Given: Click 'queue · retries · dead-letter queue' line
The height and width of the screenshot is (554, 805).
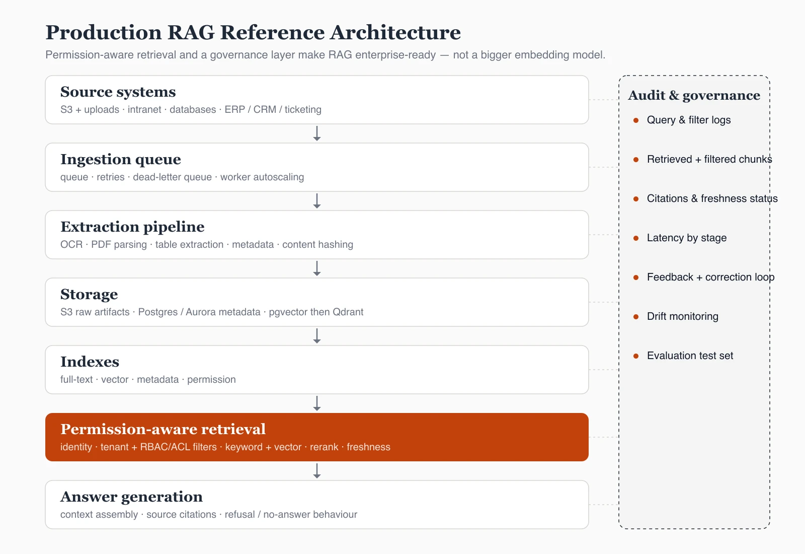Looking at the screenshot, I should 182,177.
